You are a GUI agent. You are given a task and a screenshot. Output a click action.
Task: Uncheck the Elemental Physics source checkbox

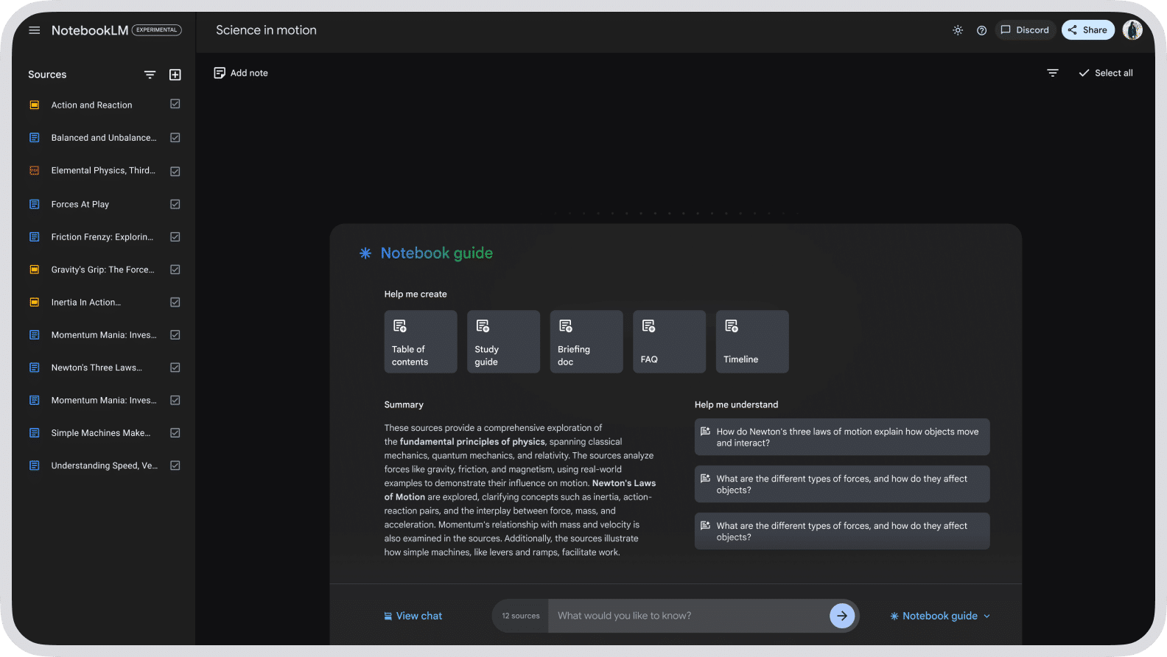point(175,171)
